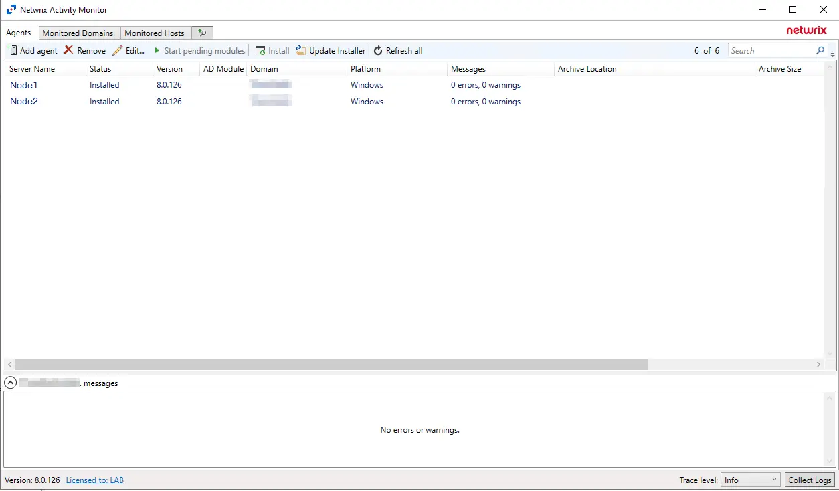Viewport: 839px width, 491px height.
Task: Switch to the Monitored Domains tab
Action: click(x=79, y=32)
